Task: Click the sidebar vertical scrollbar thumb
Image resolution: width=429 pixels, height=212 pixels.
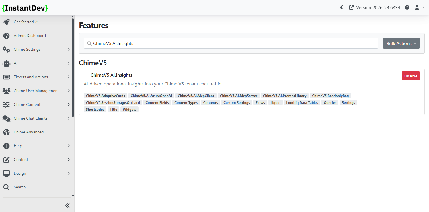Action: coord(73,67)
